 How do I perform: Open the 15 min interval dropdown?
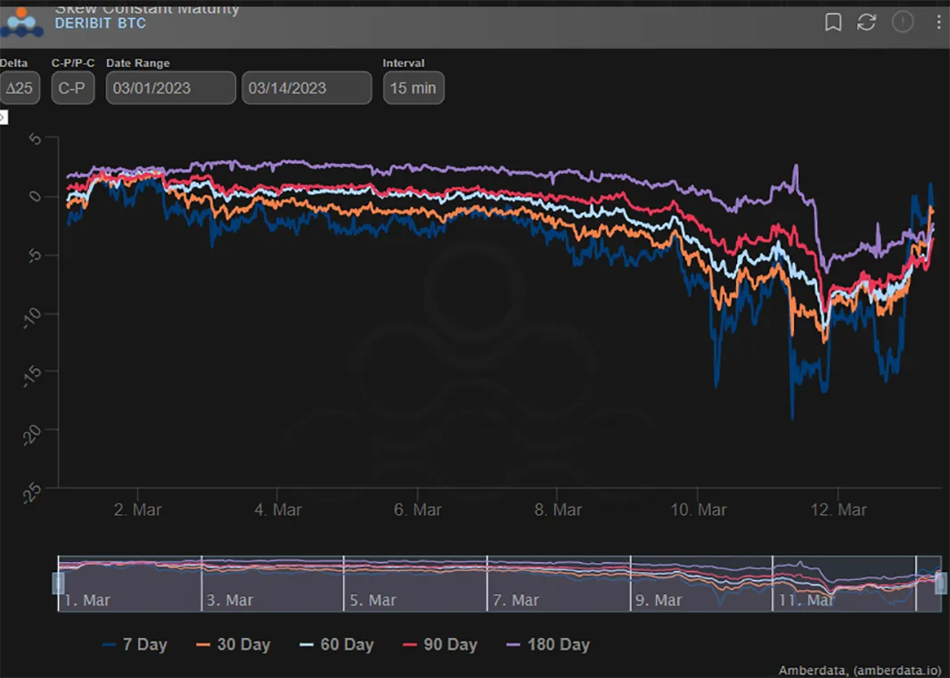[x=414, y=88]
